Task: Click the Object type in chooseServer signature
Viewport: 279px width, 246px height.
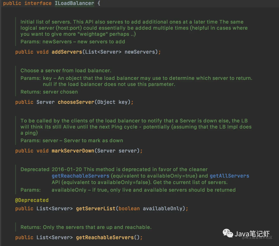Action: 106,102
